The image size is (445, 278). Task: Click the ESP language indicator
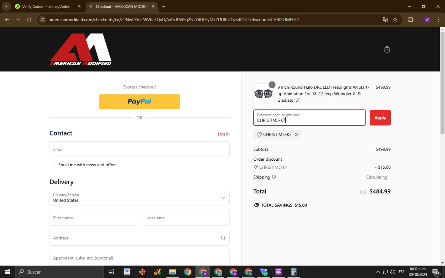click(x=402, y=272)
